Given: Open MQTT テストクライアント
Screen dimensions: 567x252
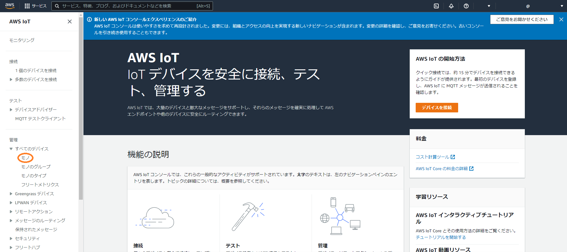Looking at the screenshot, I should click(40, 119).
